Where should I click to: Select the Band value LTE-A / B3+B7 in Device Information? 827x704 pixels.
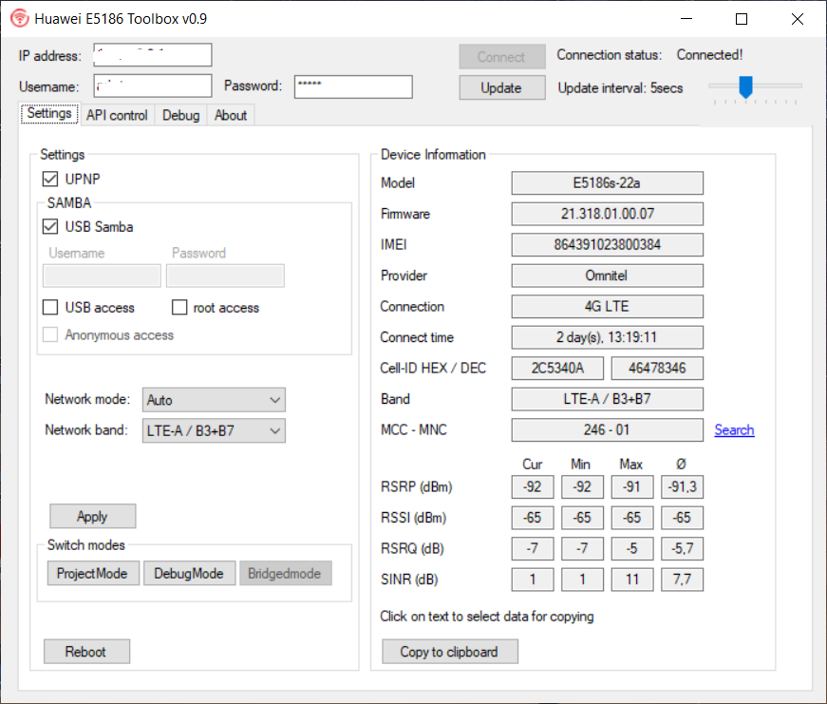(x=607, y=399)
